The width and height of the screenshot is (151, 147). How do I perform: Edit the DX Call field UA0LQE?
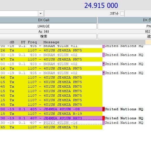click(48, 26)
